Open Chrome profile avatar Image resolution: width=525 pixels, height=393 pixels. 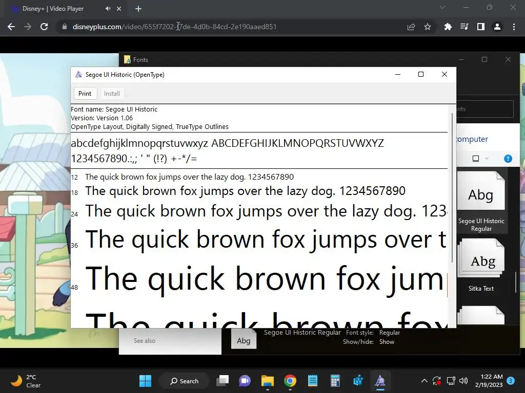point(497,27)
